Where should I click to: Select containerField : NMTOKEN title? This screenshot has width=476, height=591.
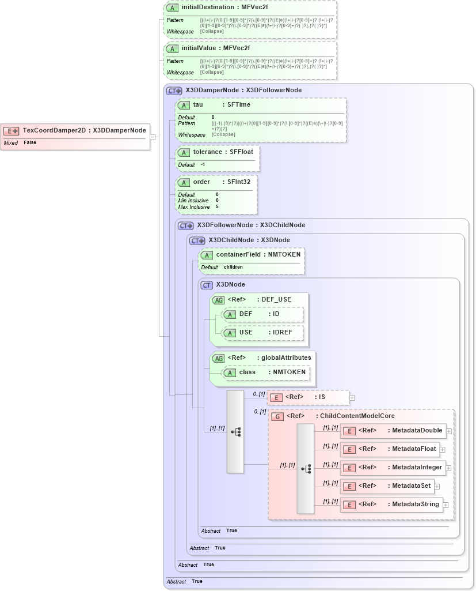(258, 254)
